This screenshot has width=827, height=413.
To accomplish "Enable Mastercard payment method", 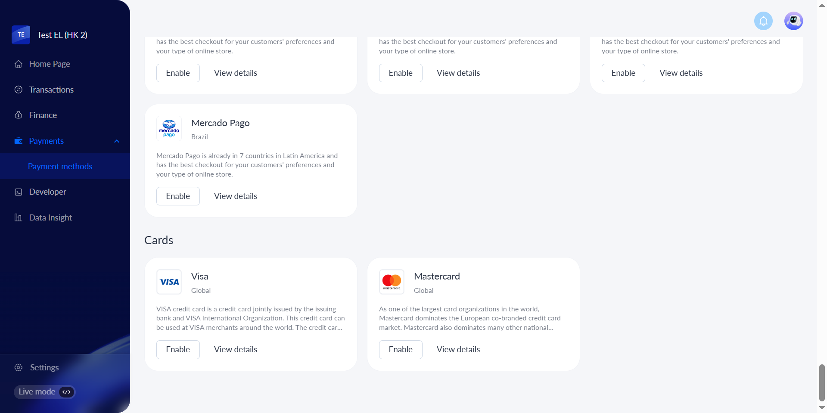I will tap(401, 349).
